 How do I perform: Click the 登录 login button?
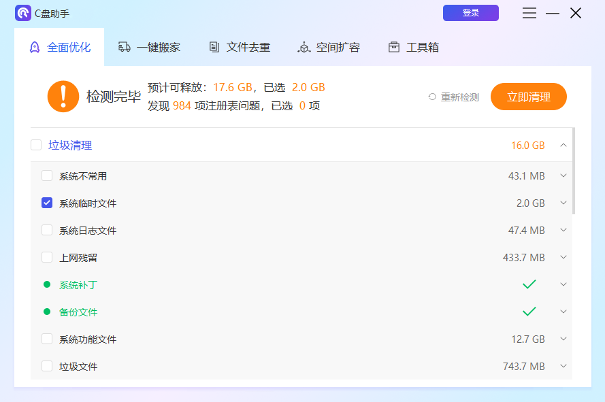point(470,13)
